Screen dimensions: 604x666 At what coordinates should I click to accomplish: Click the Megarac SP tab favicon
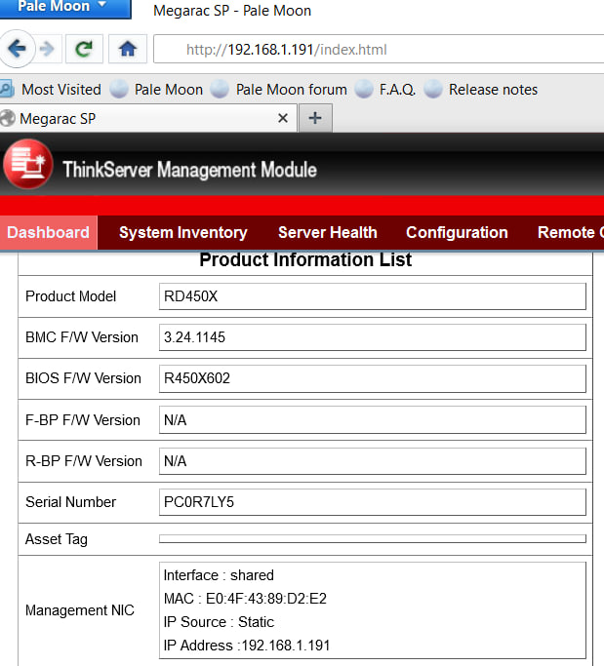pos(7,118)
